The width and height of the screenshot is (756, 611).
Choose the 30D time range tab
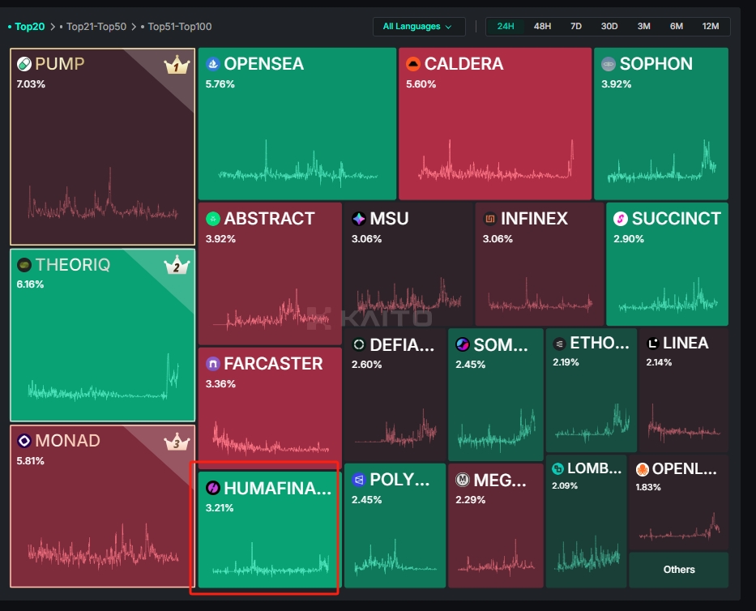click(609, 27)
